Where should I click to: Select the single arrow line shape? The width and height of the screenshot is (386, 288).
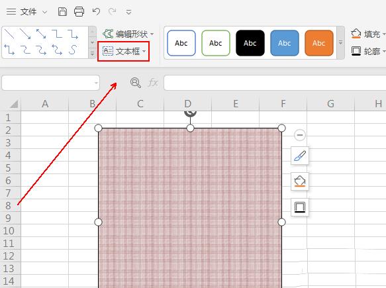[25, 34]
